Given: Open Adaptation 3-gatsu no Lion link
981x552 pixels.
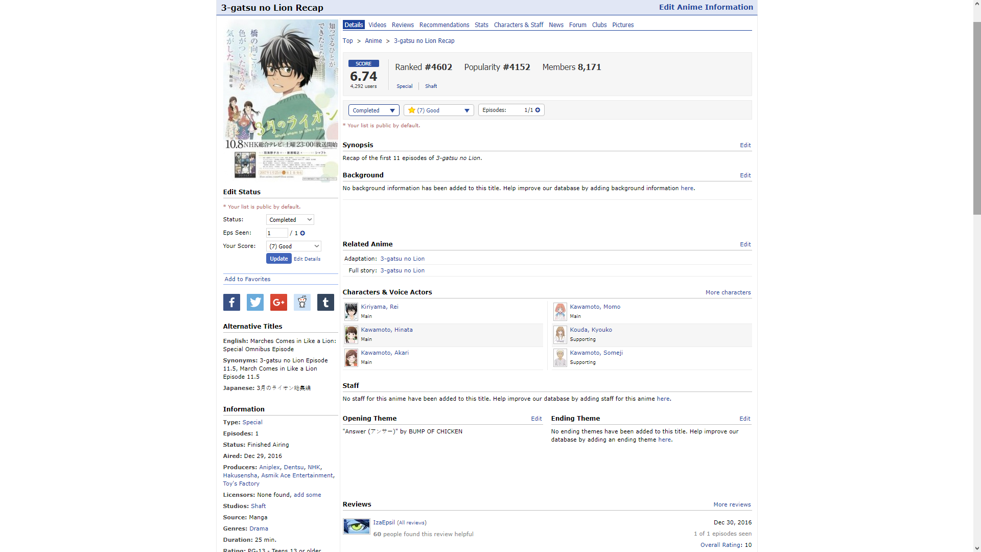Looking at the screenshot, I should tap(402, 259).
